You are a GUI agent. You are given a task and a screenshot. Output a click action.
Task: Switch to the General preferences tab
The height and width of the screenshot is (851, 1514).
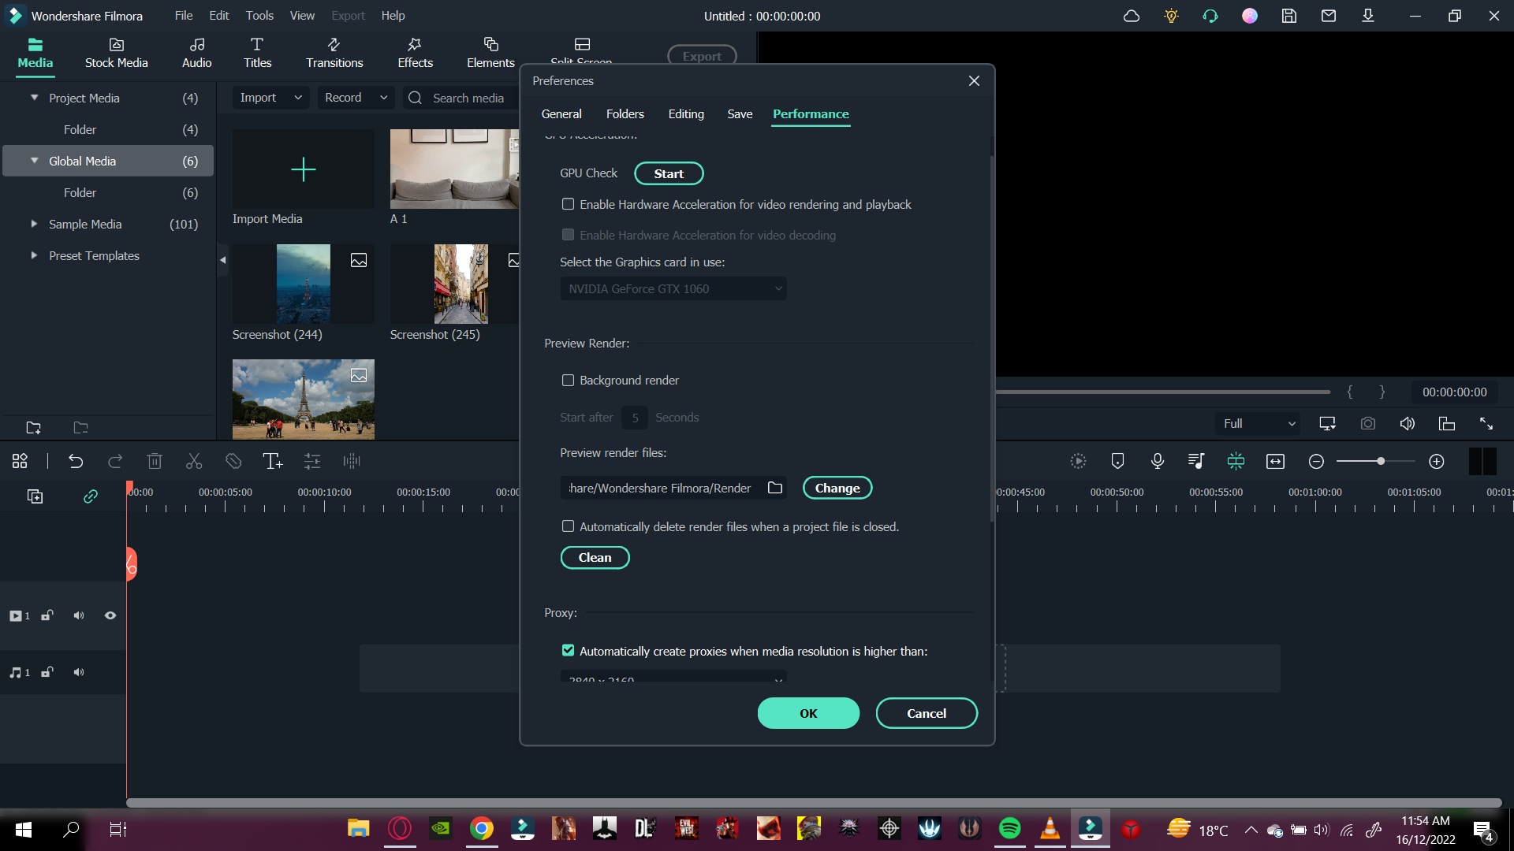[561, 113]
